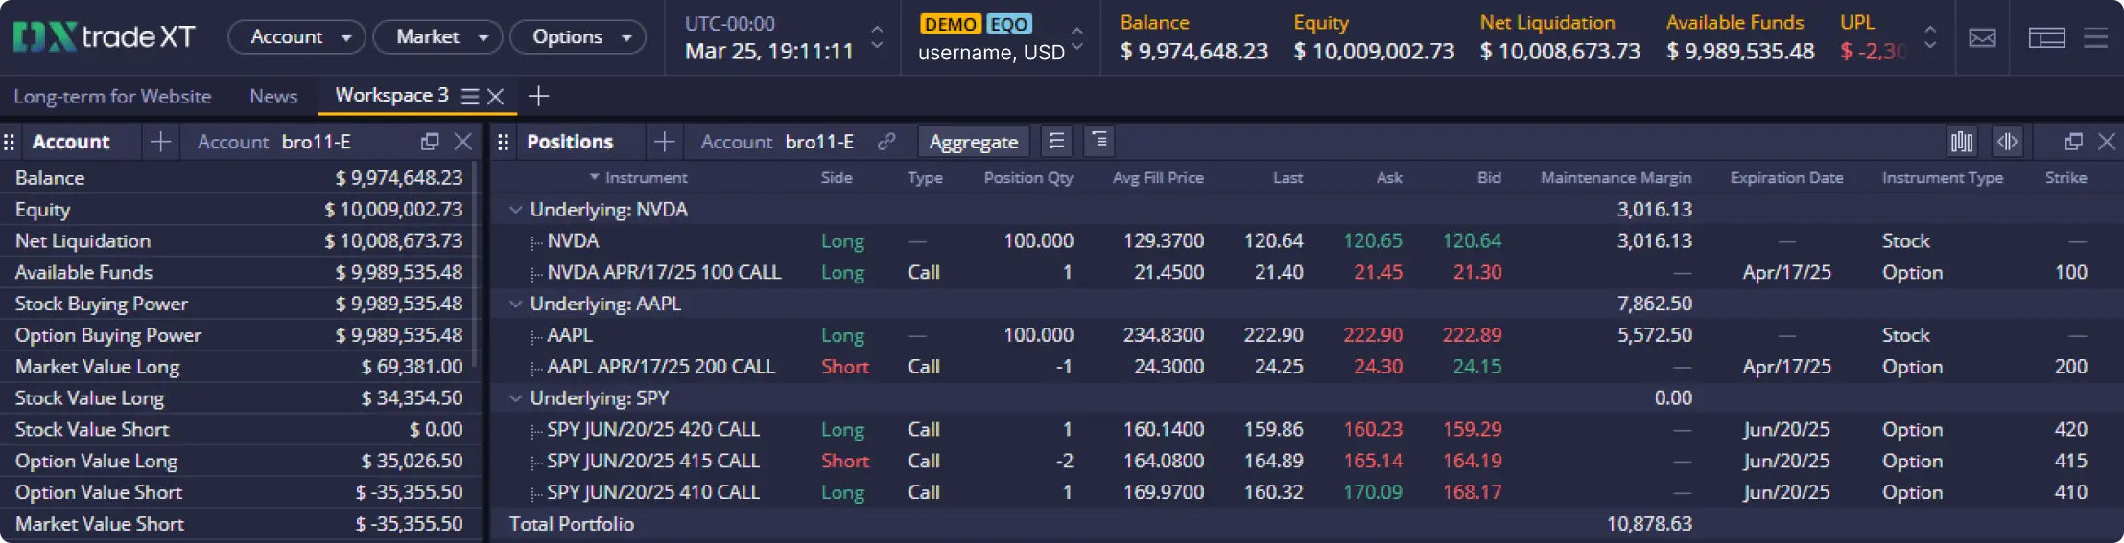Screen dimensions: 2124x543
Task: Select SPY JUN/20/25 415 CALL row
Action: [1307, 462]
